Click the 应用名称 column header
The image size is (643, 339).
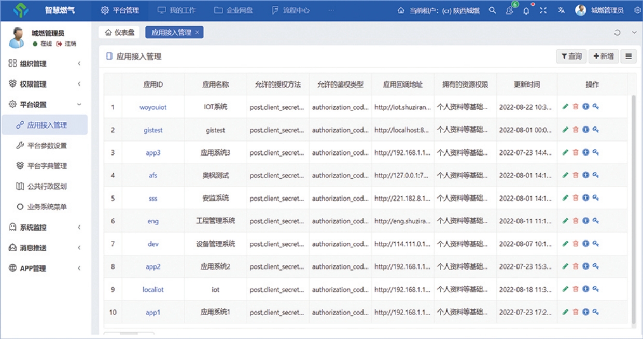point(216,84)
